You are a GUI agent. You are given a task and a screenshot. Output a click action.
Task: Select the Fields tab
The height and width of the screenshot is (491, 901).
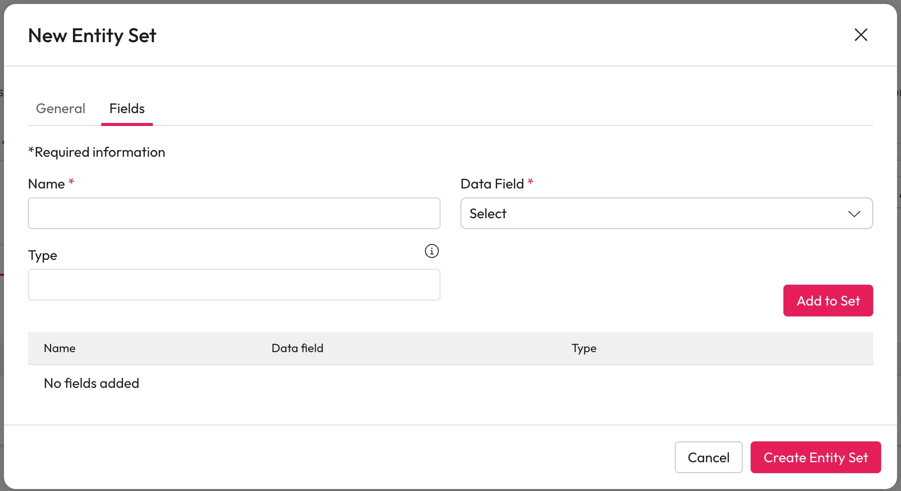127,109
